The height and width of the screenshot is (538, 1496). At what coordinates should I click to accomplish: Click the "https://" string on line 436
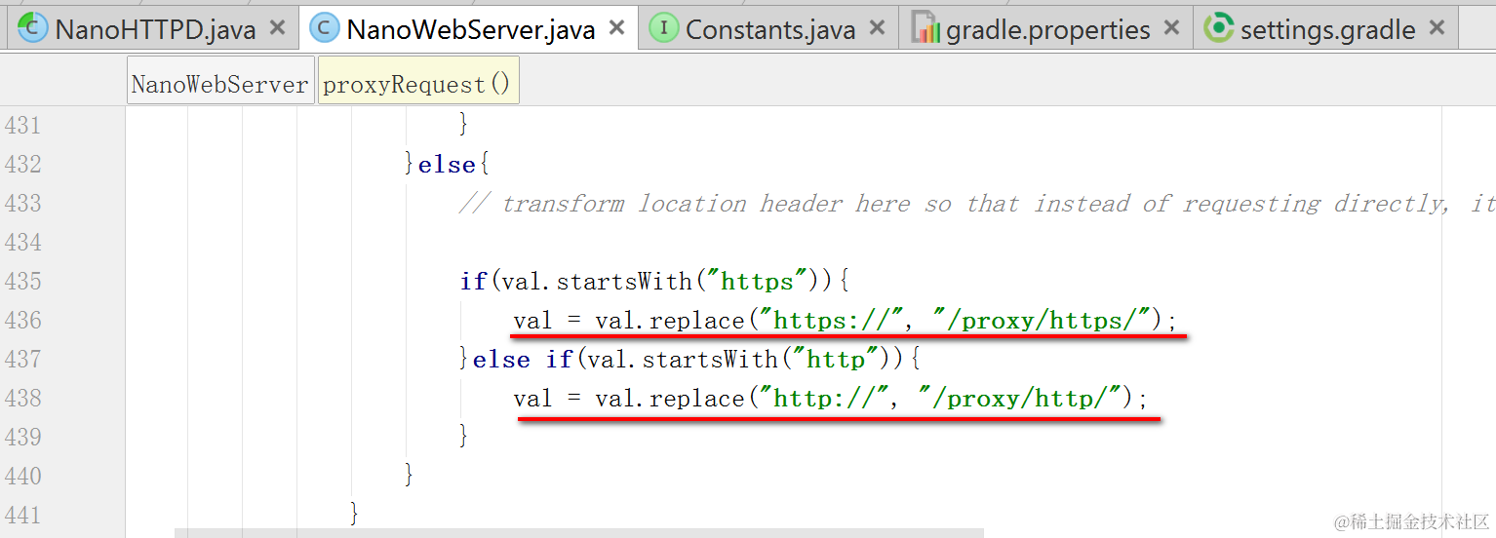pos(834,321)
